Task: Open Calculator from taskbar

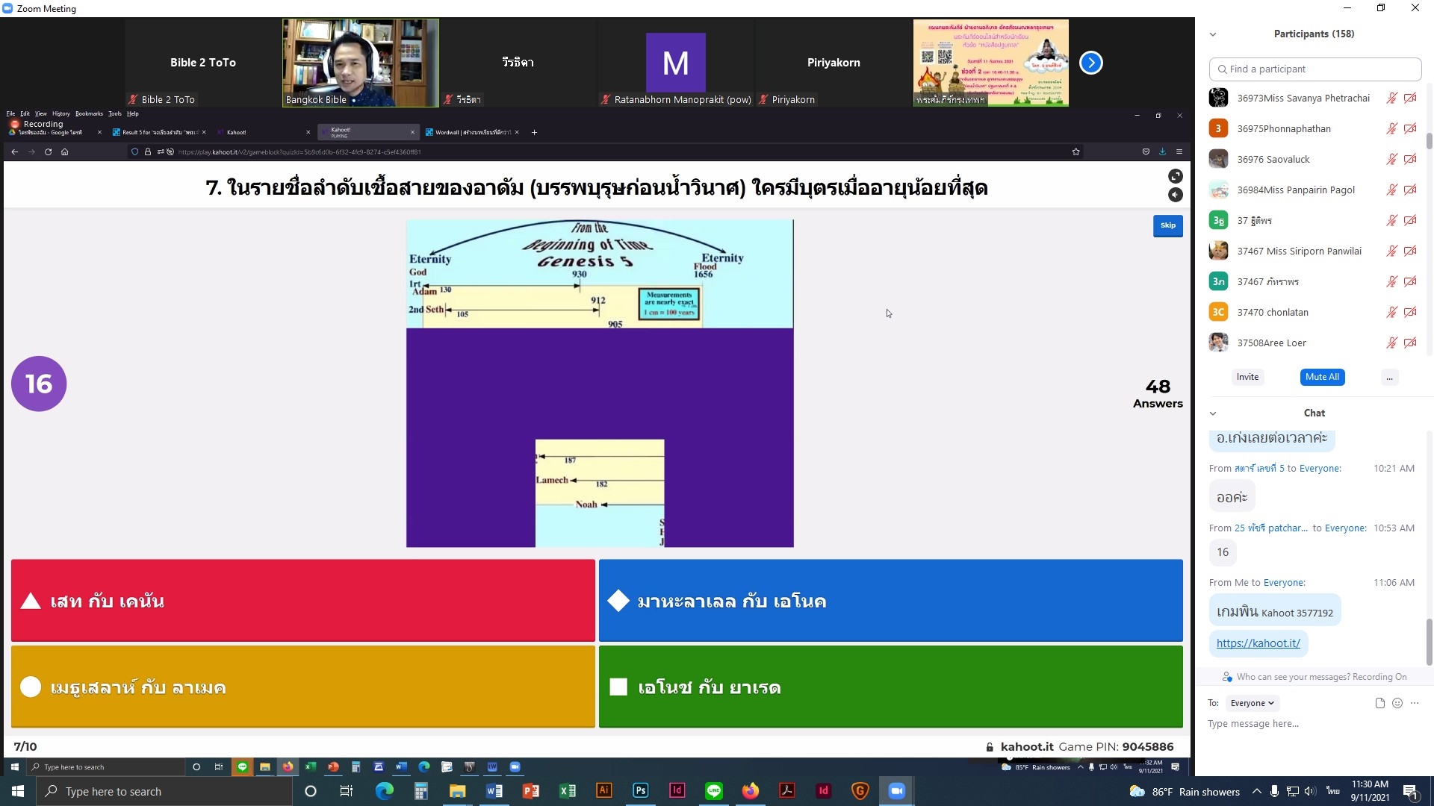Action: 420,791
